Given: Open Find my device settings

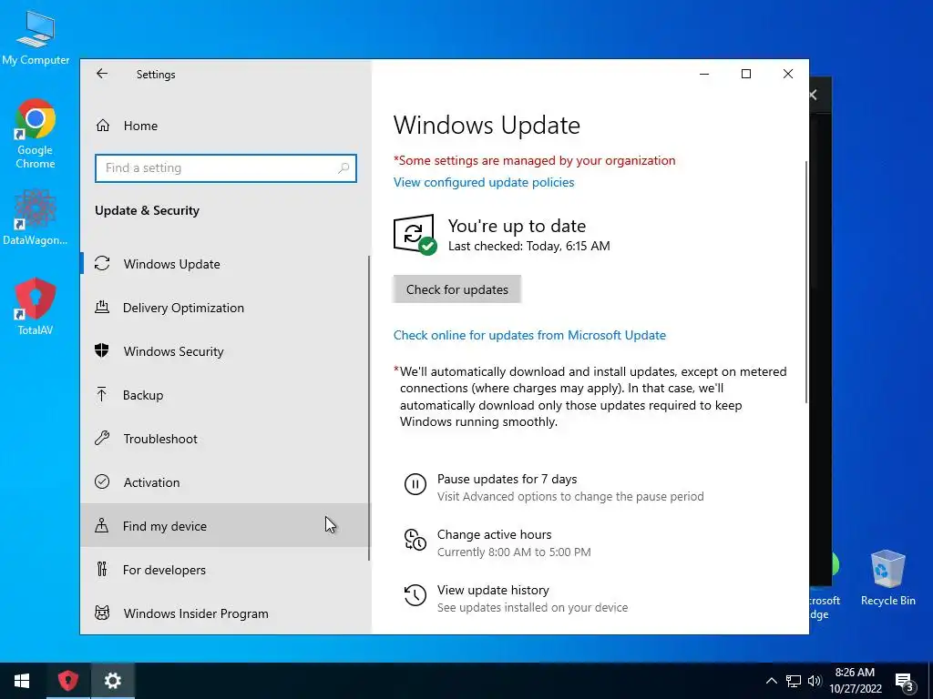Looking at the screenshot, I should click(x=226, y=526).
